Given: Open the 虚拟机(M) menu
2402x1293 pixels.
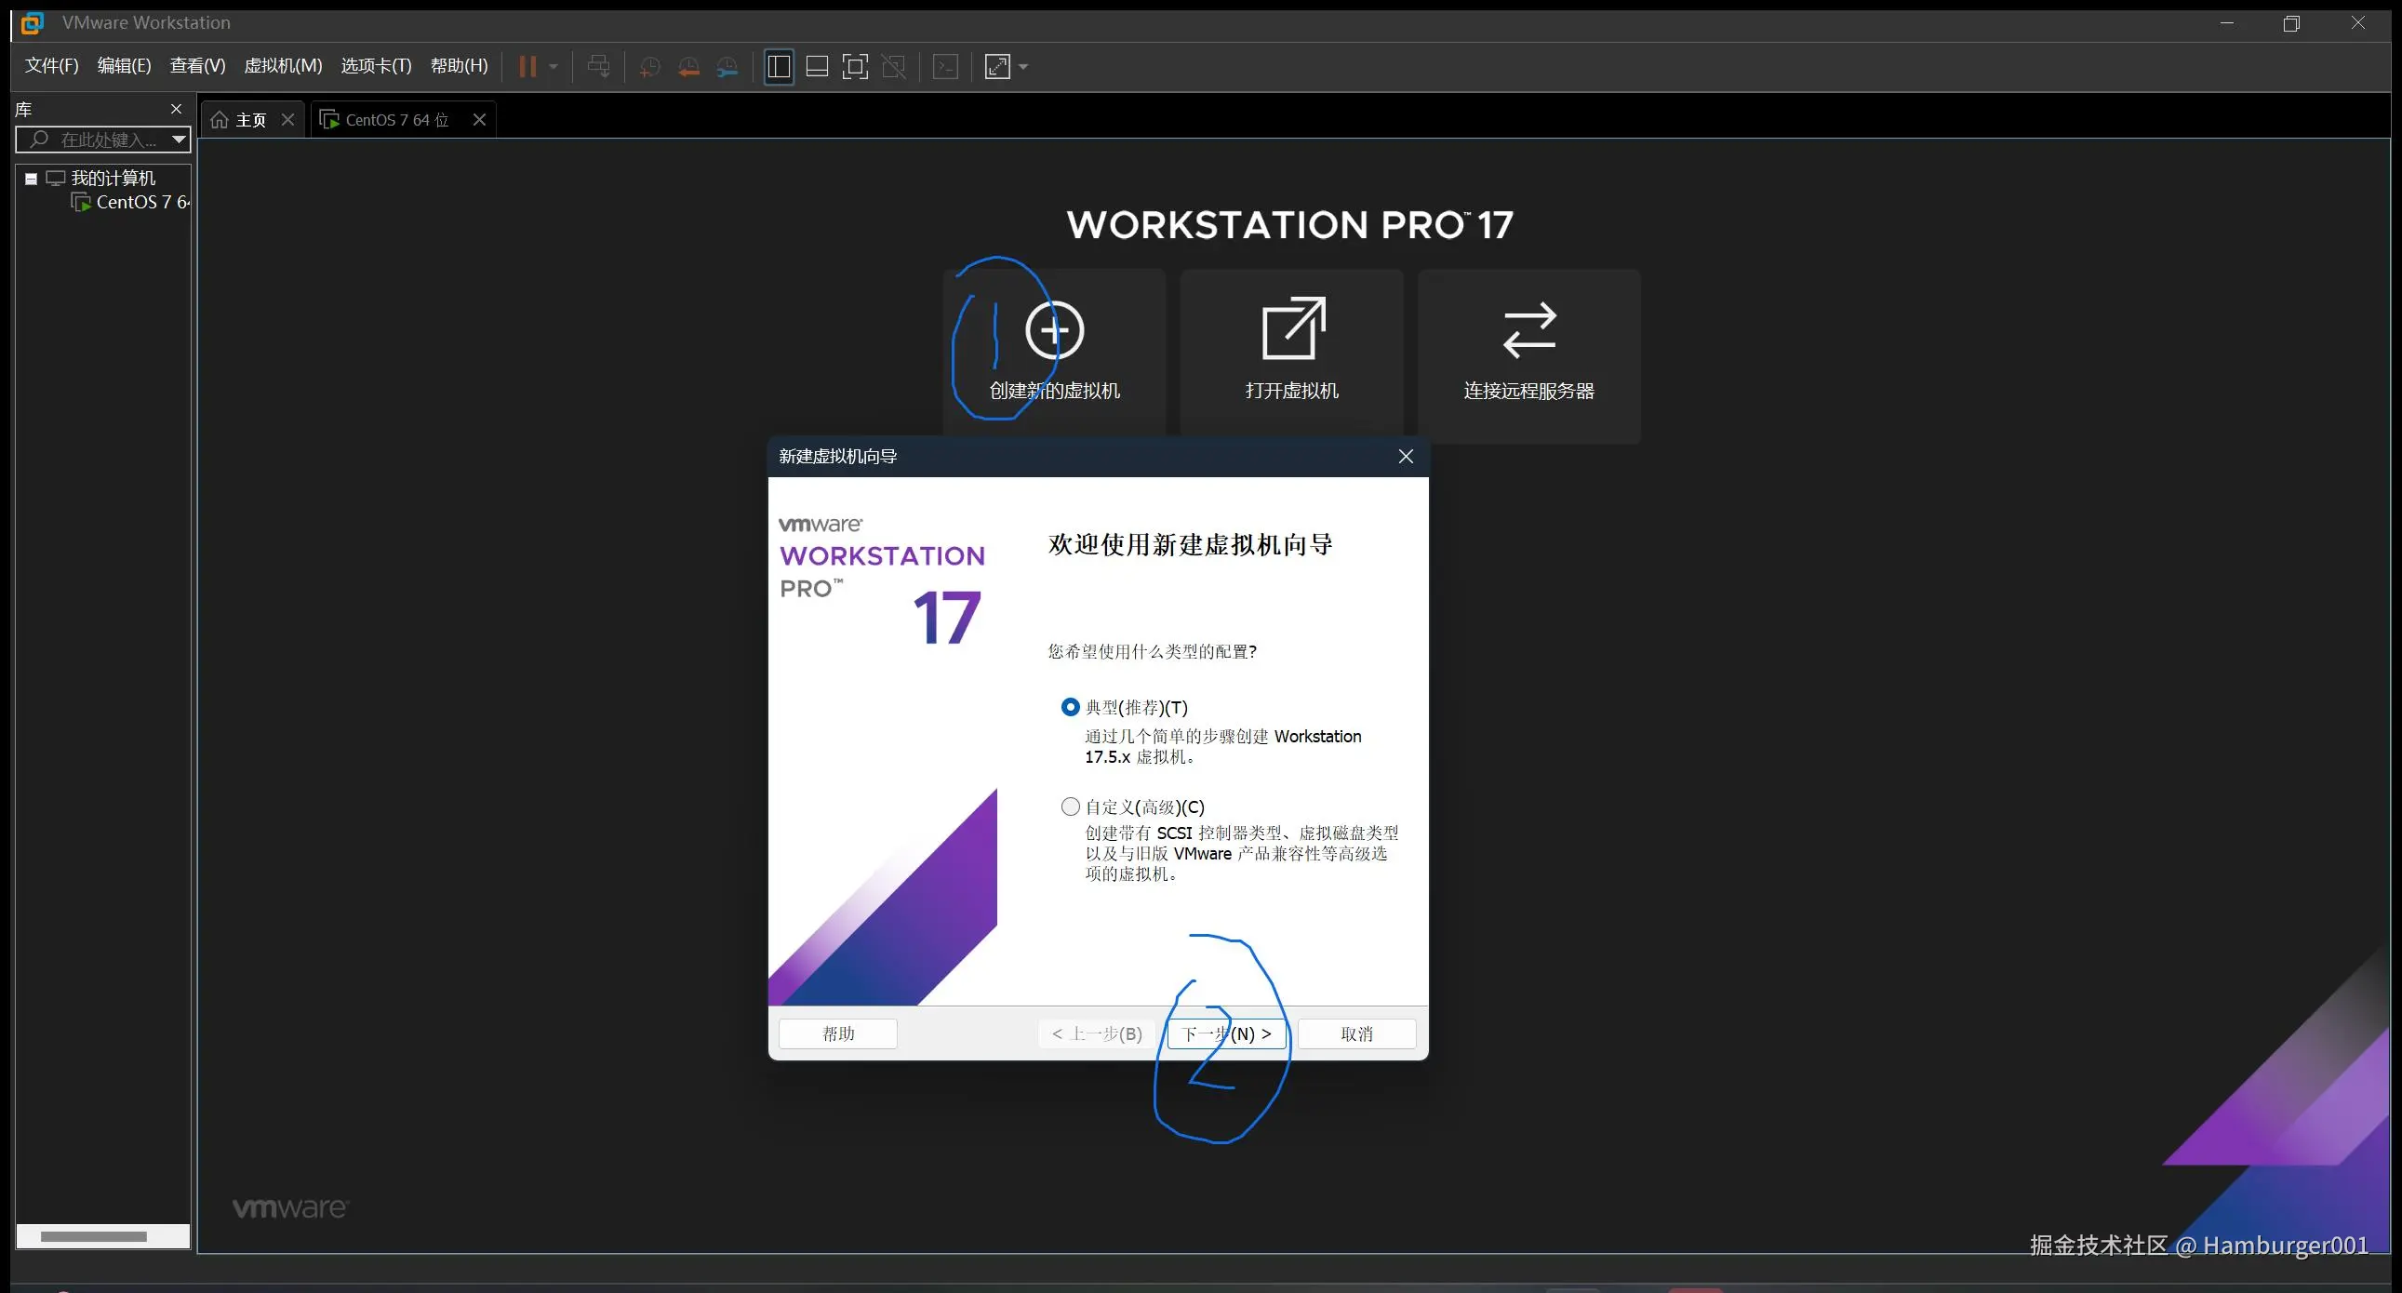Looking at the screenshot, I should (x=283, y=65).
